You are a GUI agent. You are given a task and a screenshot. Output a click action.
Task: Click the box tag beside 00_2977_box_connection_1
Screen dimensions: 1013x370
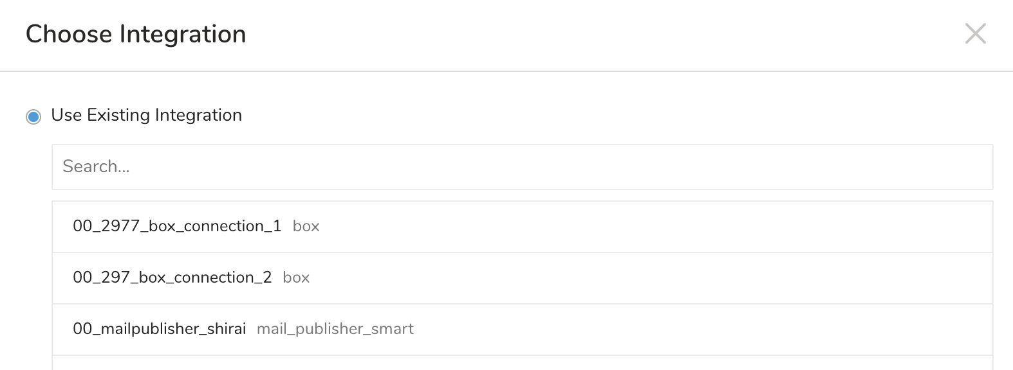pos(306,226)
